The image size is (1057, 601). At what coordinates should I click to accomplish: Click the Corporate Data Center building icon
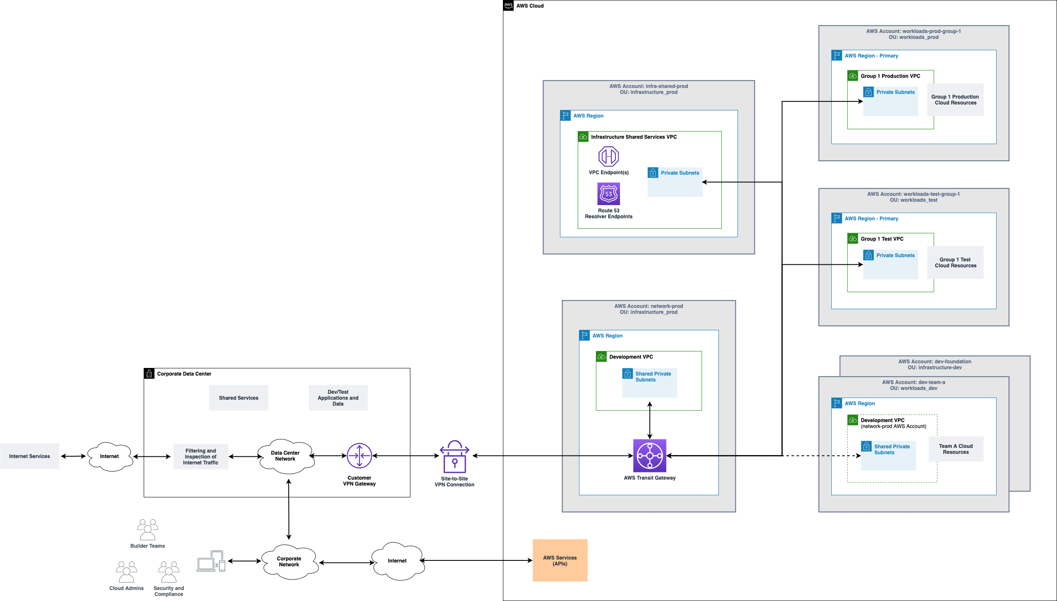pyautogui.click(x=149, y=373)
